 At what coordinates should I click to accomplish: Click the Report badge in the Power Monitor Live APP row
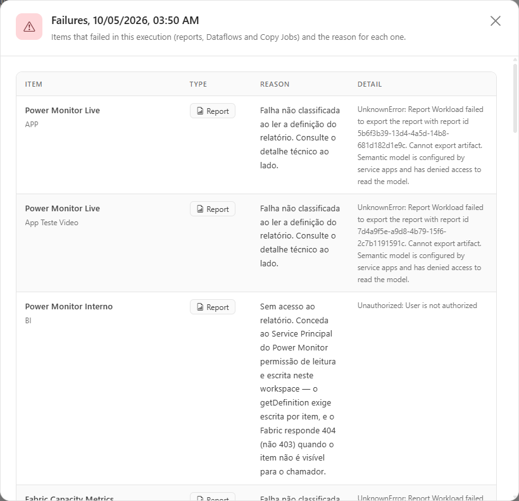pyautogui.click(x=213, y=111)
